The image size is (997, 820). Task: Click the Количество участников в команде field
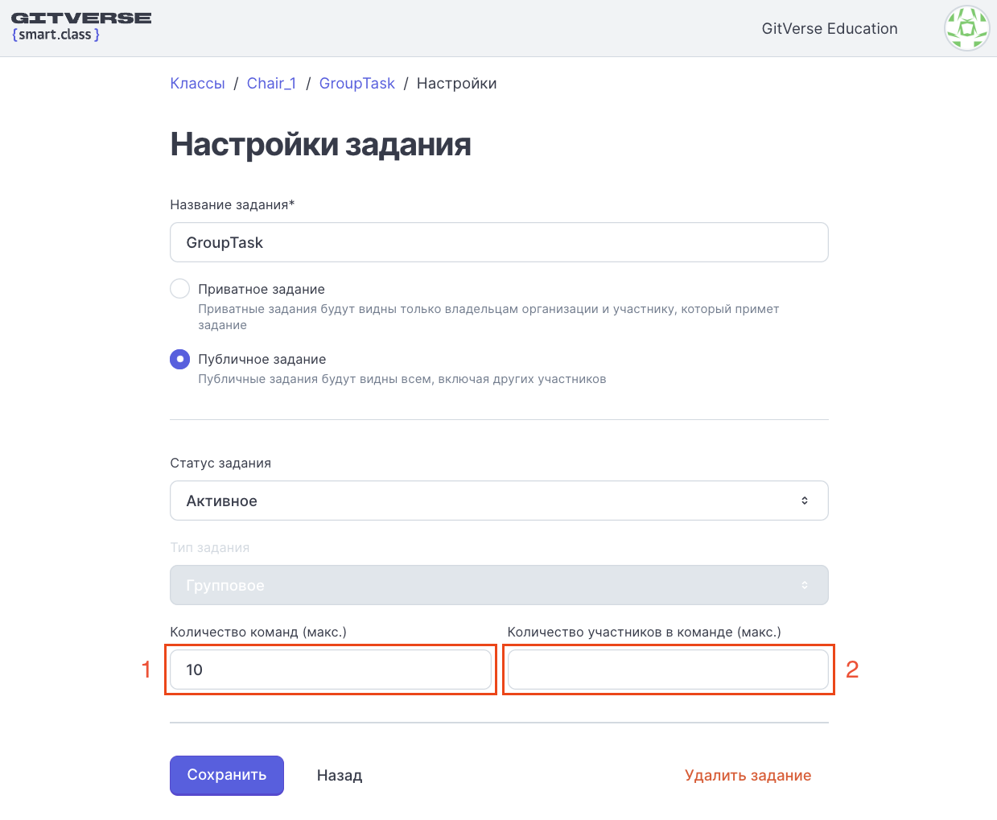point(668,670)
